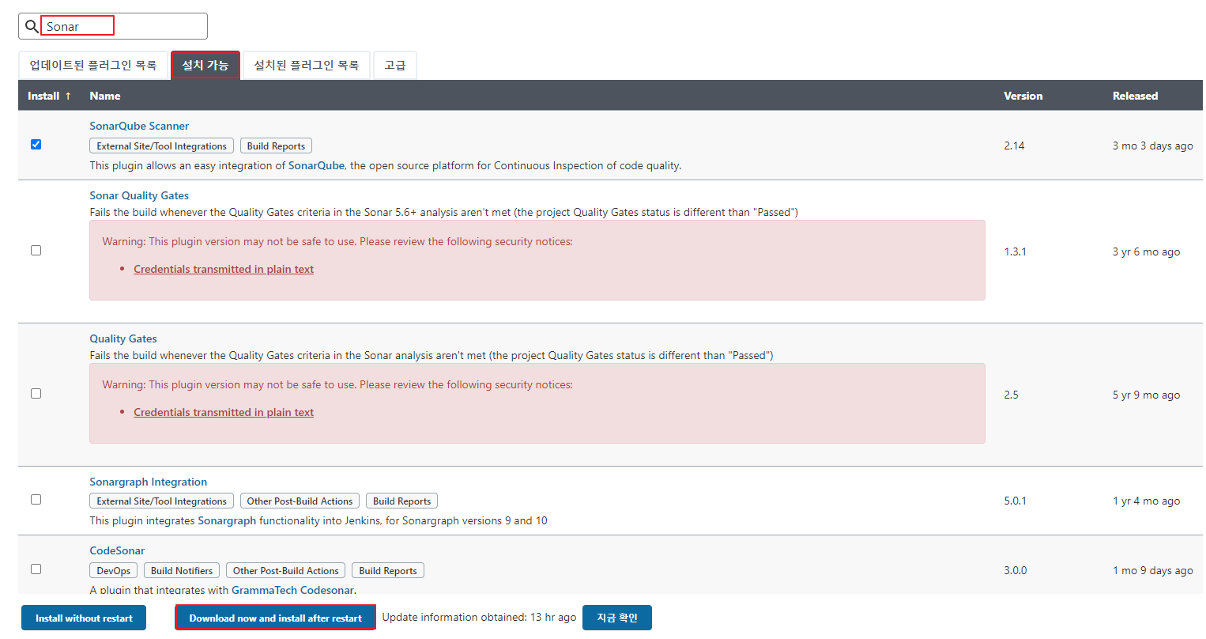Click the '1 mo 9 days ago' release date
The image size is (1206, 639).
coord(1152,570)
